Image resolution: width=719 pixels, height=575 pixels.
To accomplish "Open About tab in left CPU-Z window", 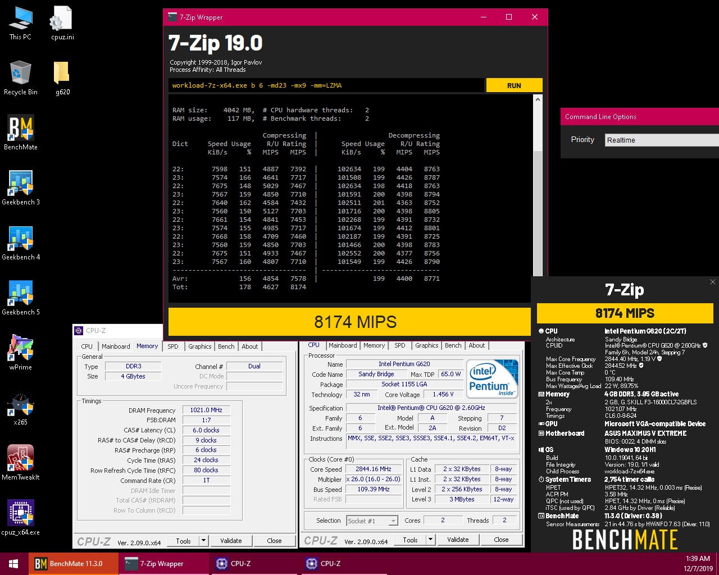I will pyautogui.click(x=250, y=346).
